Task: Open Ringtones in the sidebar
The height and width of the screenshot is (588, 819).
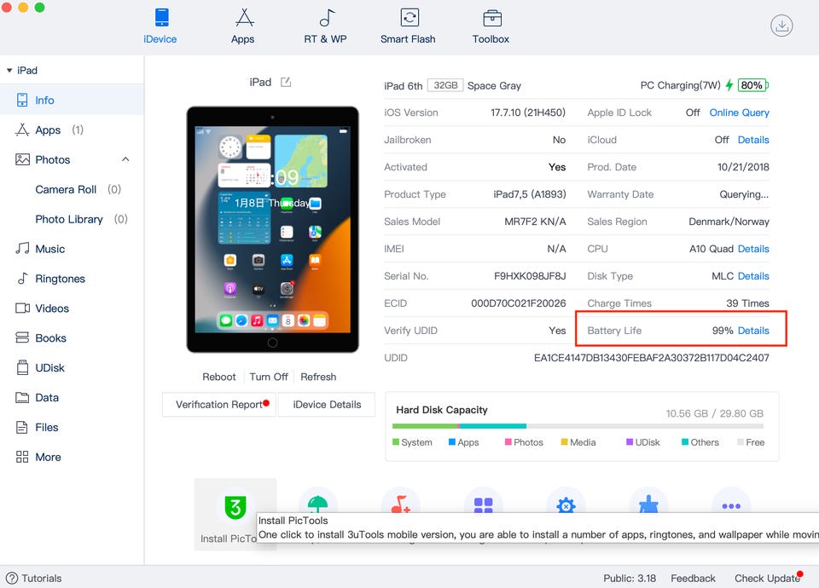Action: (x=72, y=279)
